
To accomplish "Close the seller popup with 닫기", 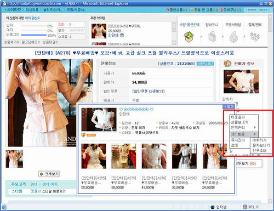I will tap(229, 107).
